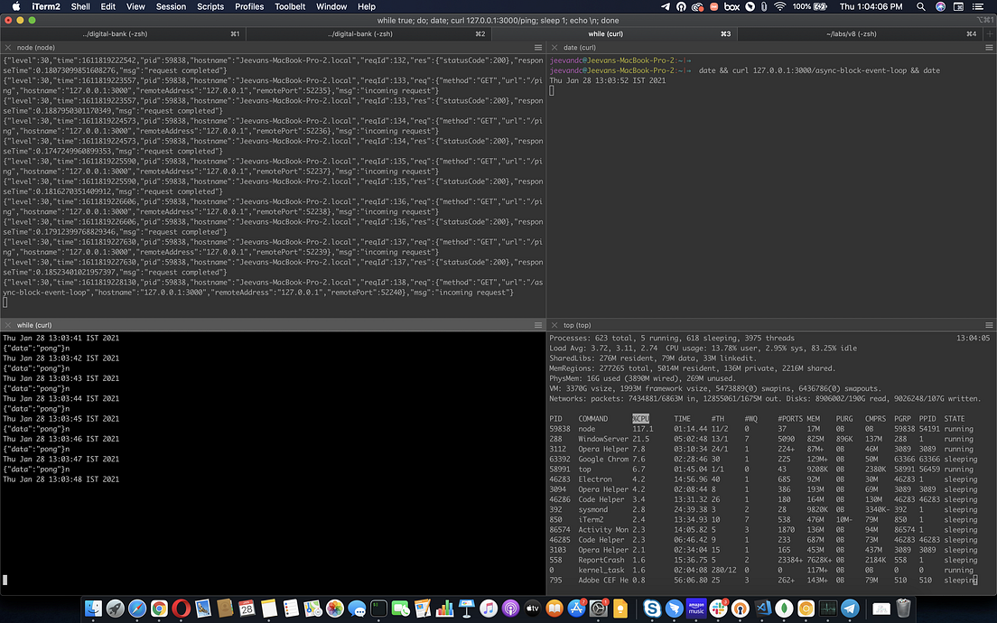Viewport: 997px width, 623px height.
Task: Click the Wi-Fi status indicator
Action: (x=779, y=6)
